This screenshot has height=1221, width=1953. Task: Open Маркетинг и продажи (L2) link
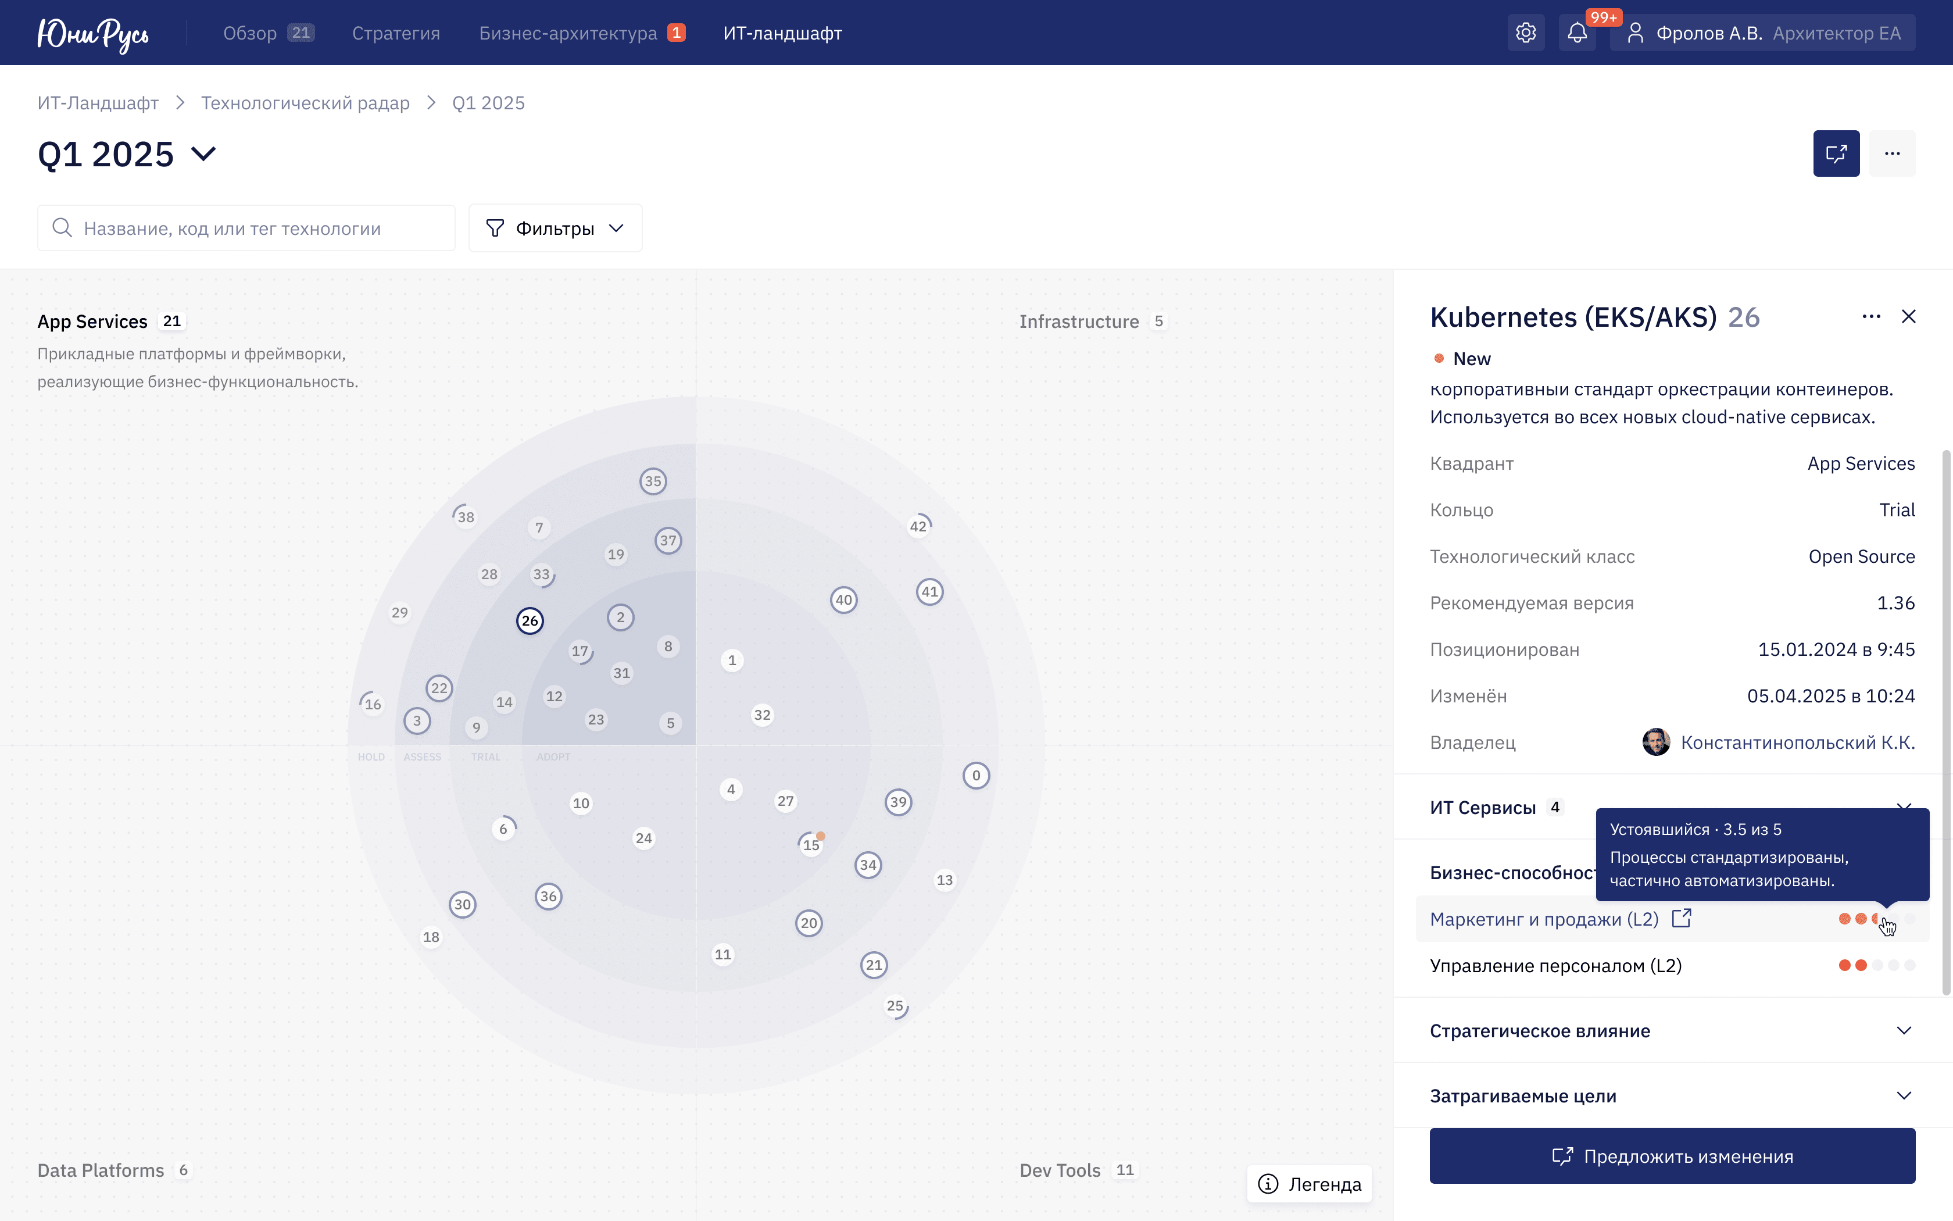(1544, 919)
